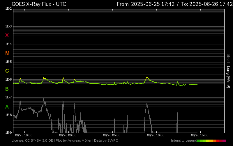
Task: Click the intensity legend color bar
Action: tap(211, 141)
